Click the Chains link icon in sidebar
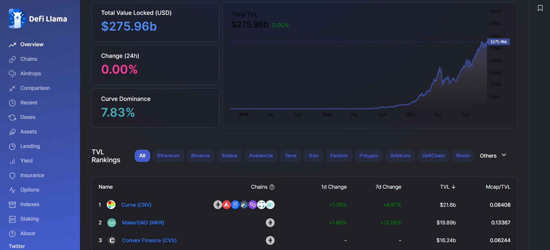 pyautogui.click(x=12, y=59)
